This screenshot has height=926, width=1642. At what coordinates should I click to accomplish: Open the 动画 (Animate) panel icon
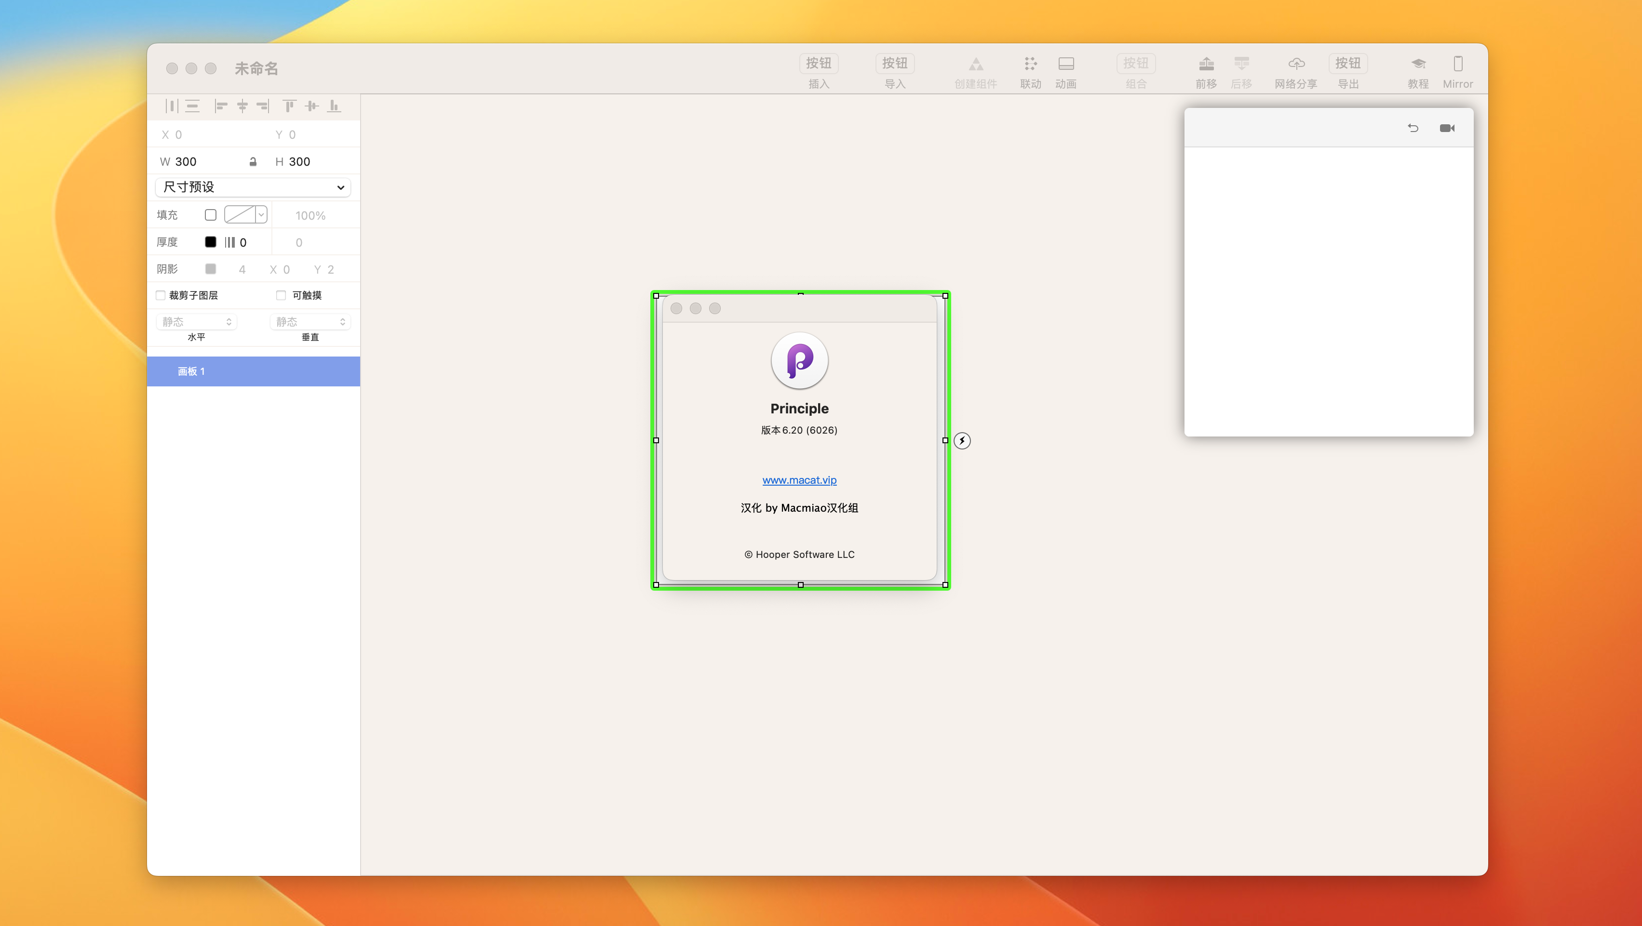click(x=1066, y=64)
